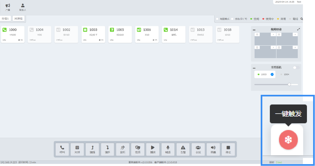The image size is (315, 166).
Task: Click the 喊话 microphone button
Action: [x=168, y=149]
